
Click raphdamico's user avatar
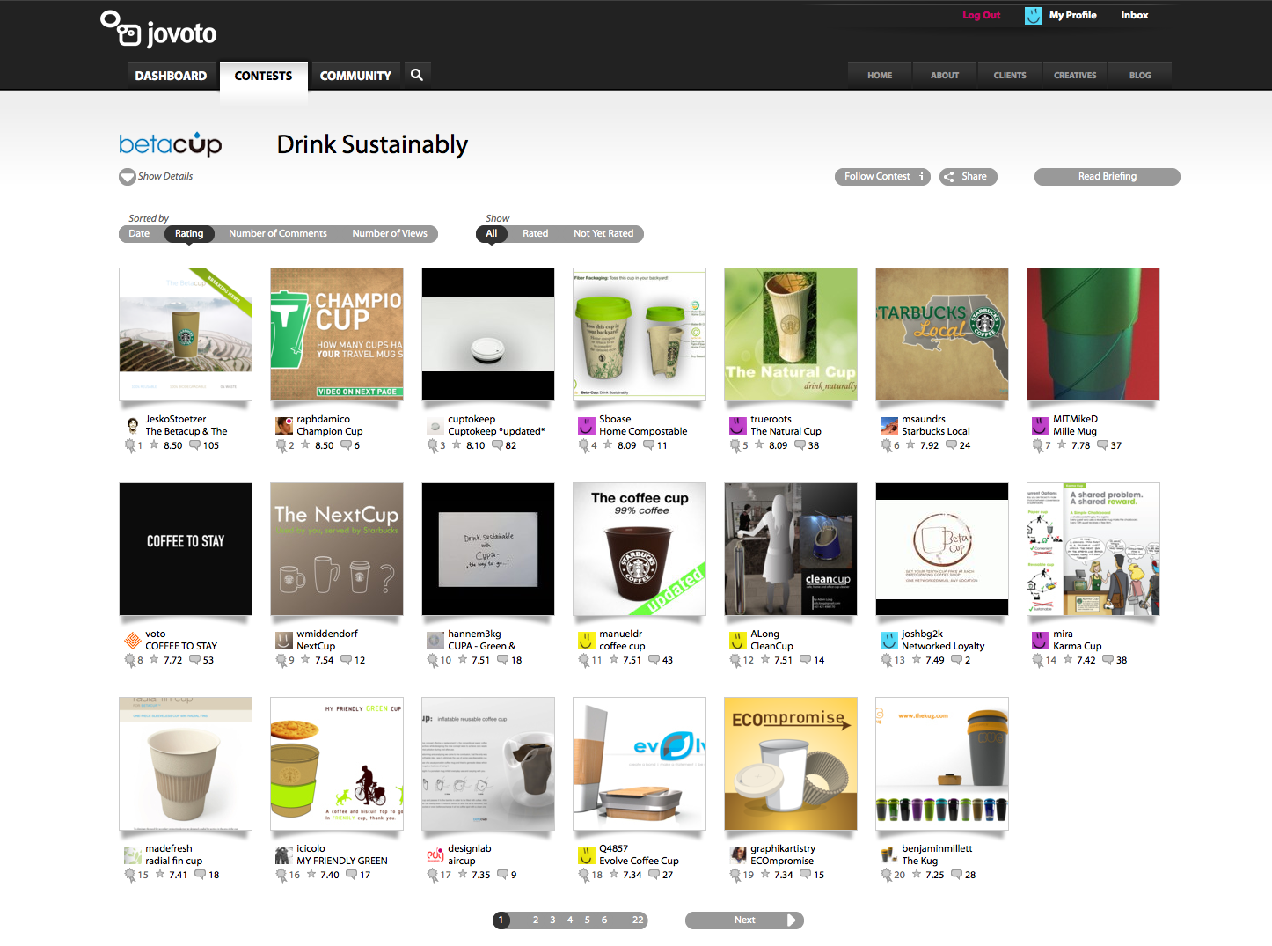[284, 426]
